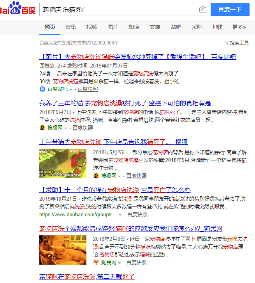The height and width of the screenshot is (283, 255).
Task: Click the 百度一下 search button
Action: click(x=230, y=9)
